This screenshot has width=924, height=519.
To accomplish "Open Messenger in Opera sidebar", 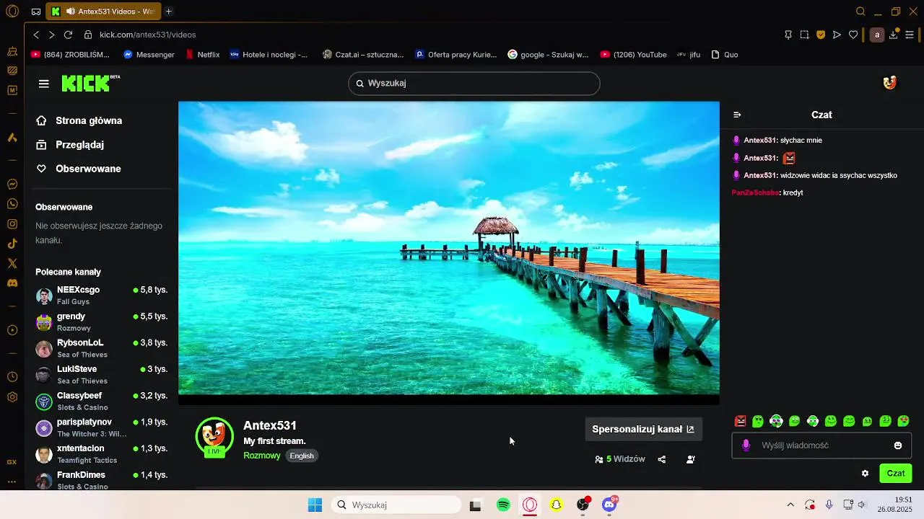I will click(12, 185).
